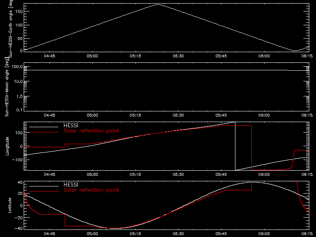Click the -100 tick on Longitude axis
This screenshot has height=237, width=316.
pos(17,160)
